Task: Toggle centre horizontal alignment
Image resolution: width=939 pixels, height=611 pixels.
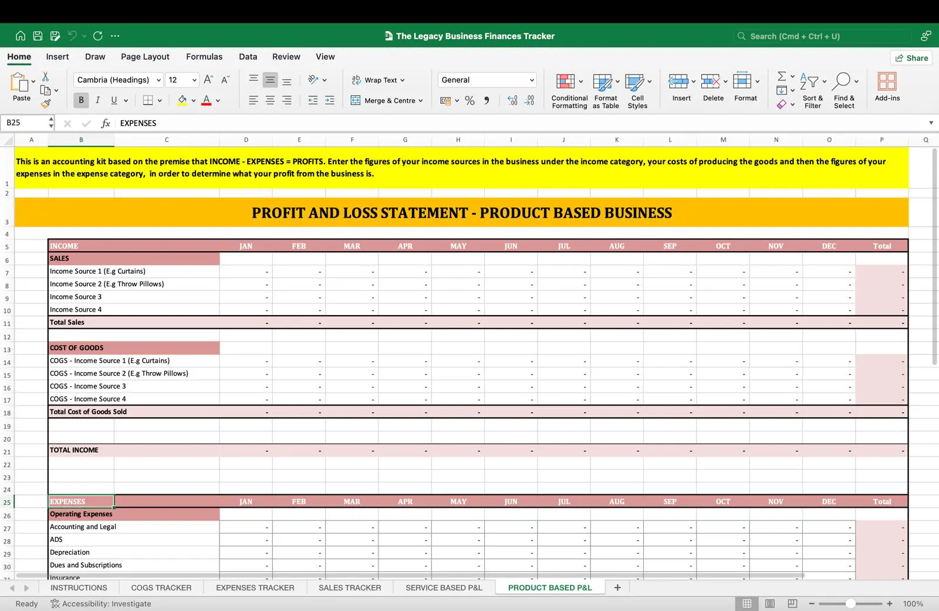Action: click(x=270, y=100)
